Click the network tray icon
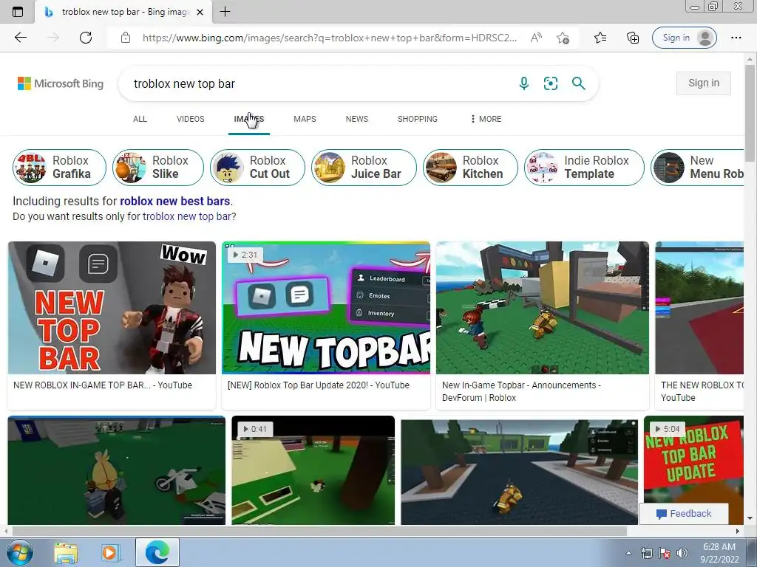Screen dimensions: 757x567 pos(646,553)
